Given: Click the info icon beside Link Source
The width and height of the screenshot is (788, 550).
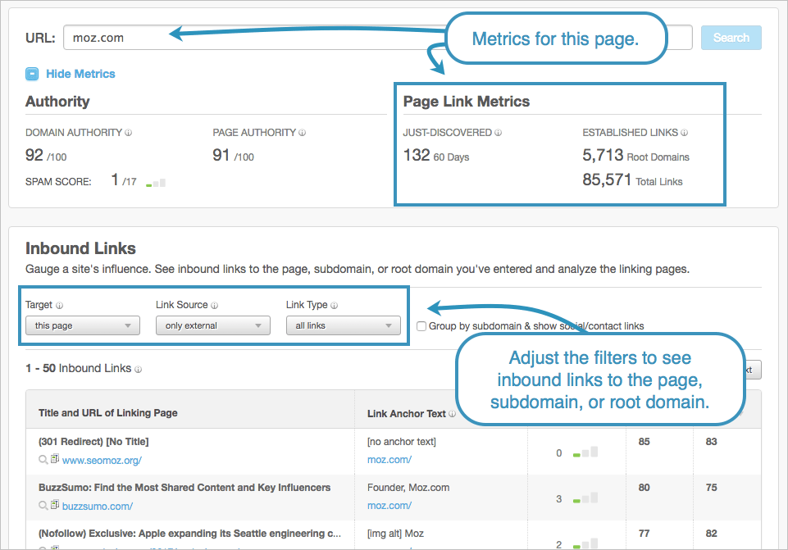Looking at the screenshot, I should pos(215,306).
